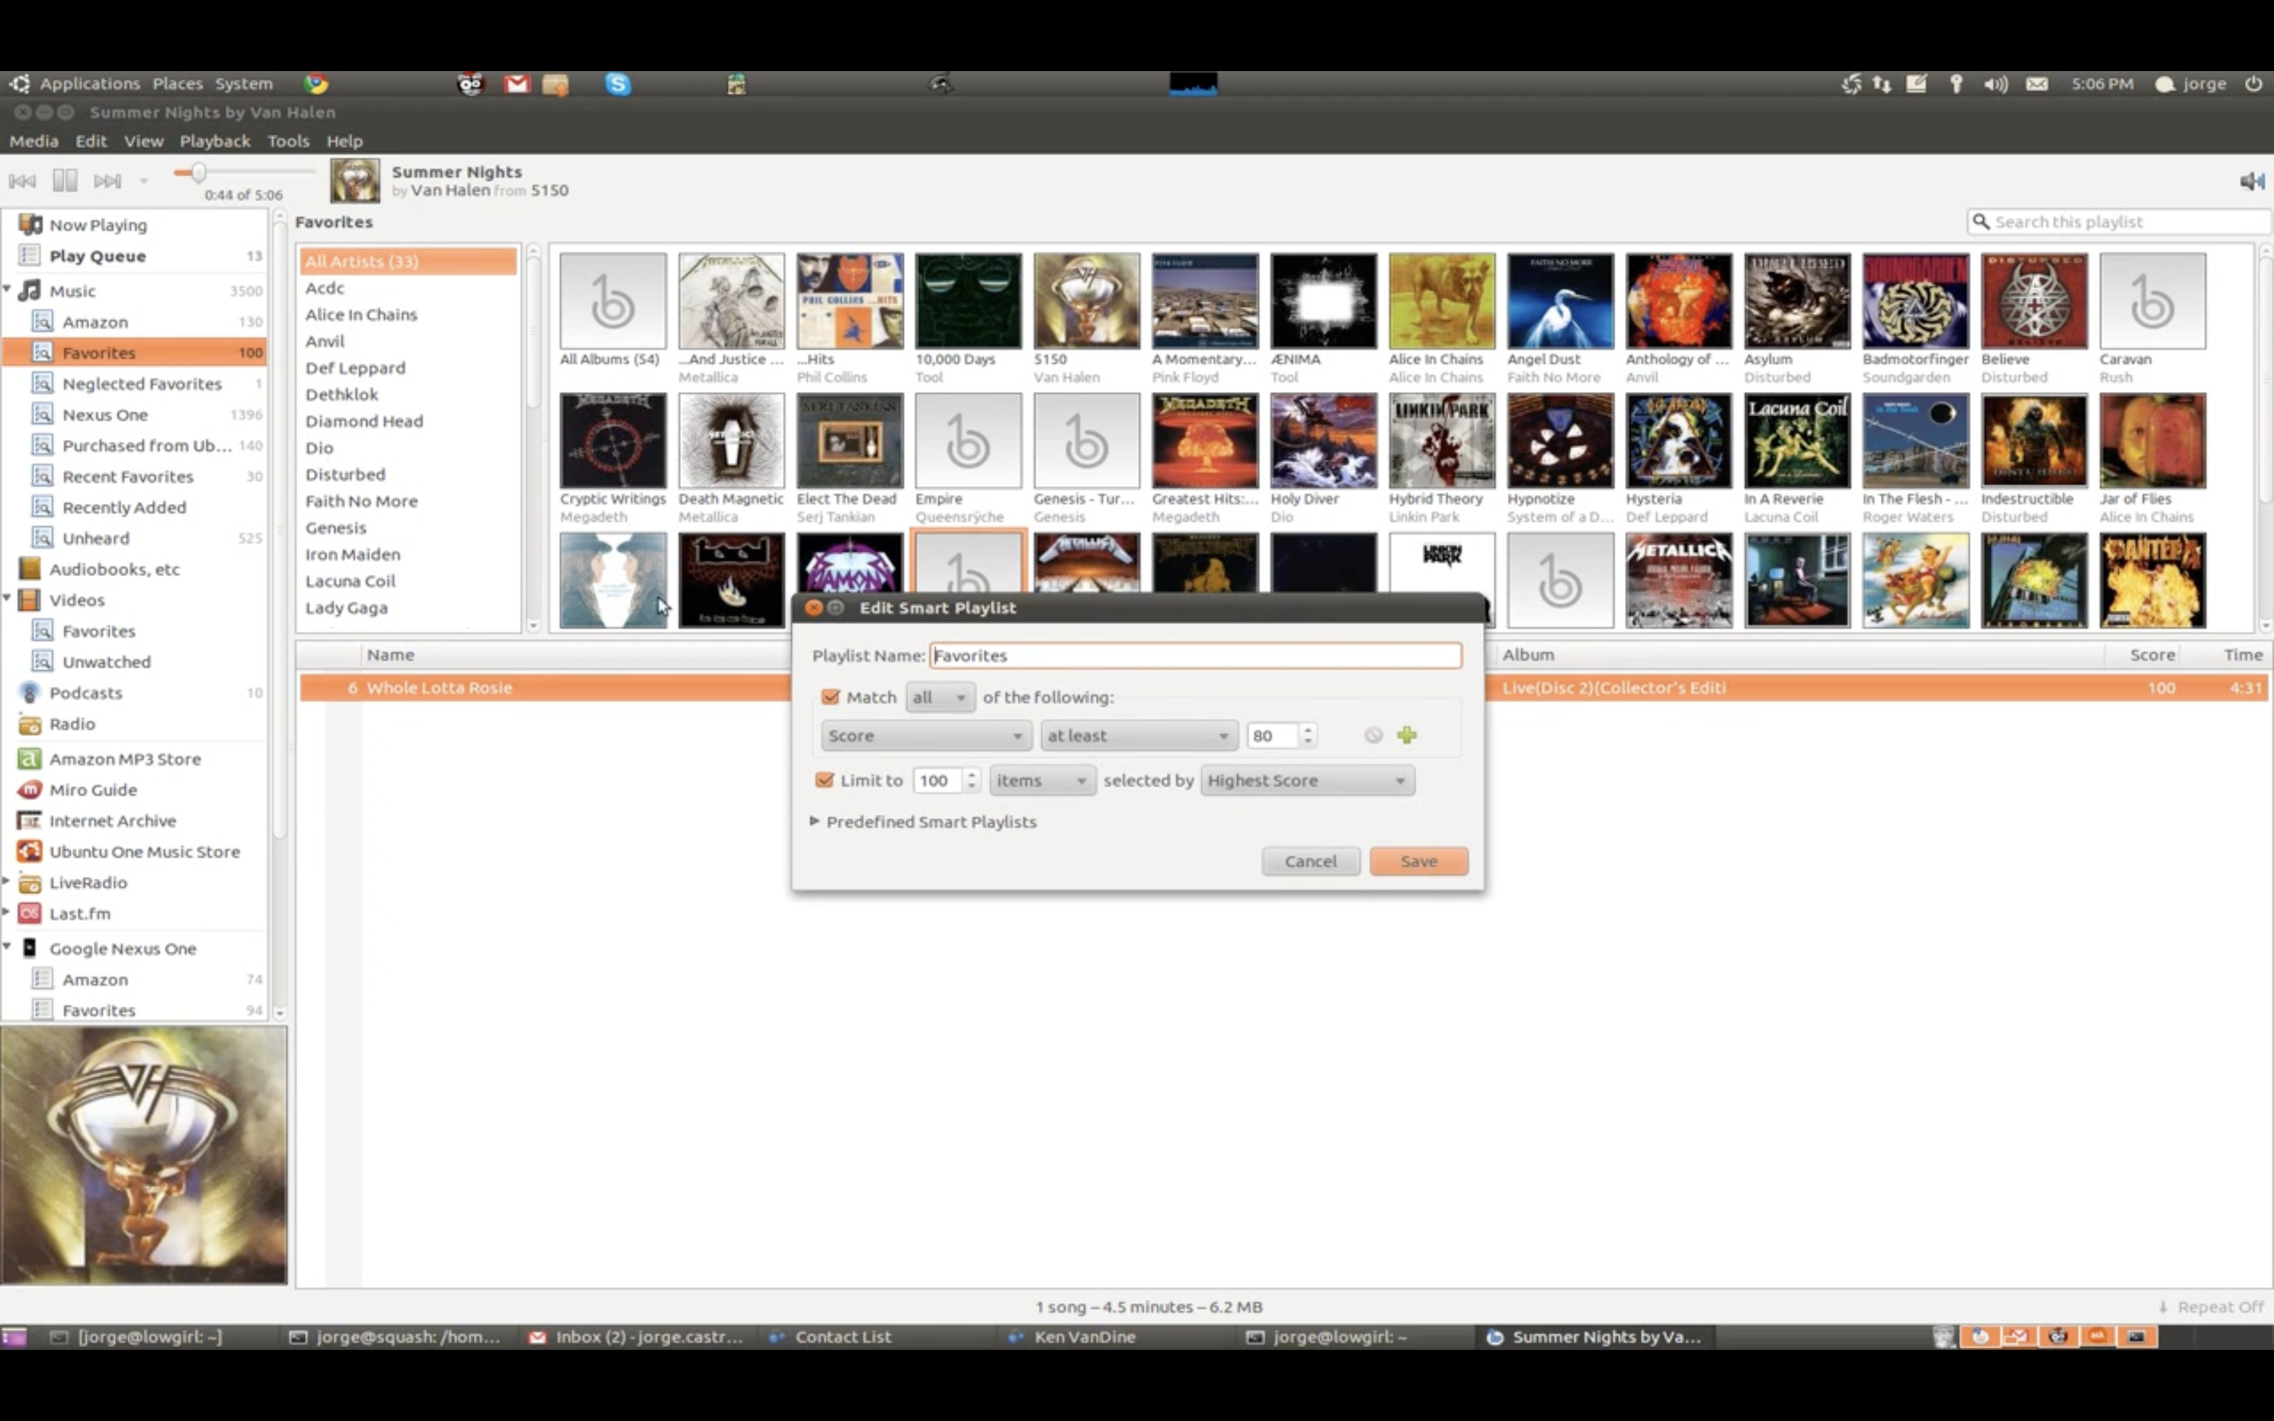Open the Help menu
This screenshot has height=1421, width=2274.
click(345, 141)
